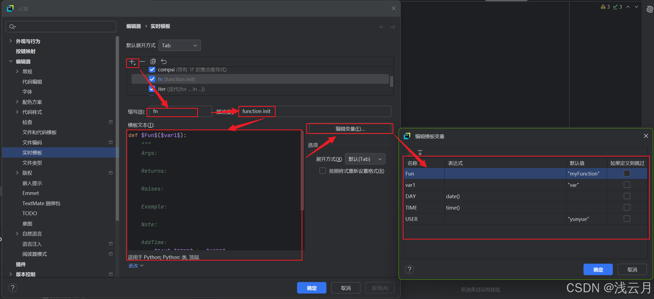654x299 pixels.
Task: Click the settings tree vertical scrollbar
Action: (x=117, y=128)
